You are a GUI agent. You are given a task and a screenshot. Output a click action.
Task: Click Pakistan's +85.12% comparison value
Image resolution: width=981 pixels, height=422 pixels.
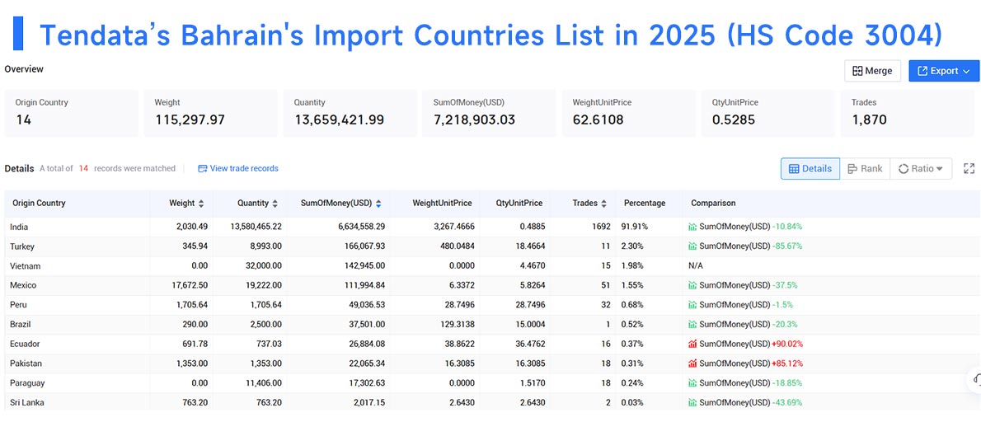(787, 363)
